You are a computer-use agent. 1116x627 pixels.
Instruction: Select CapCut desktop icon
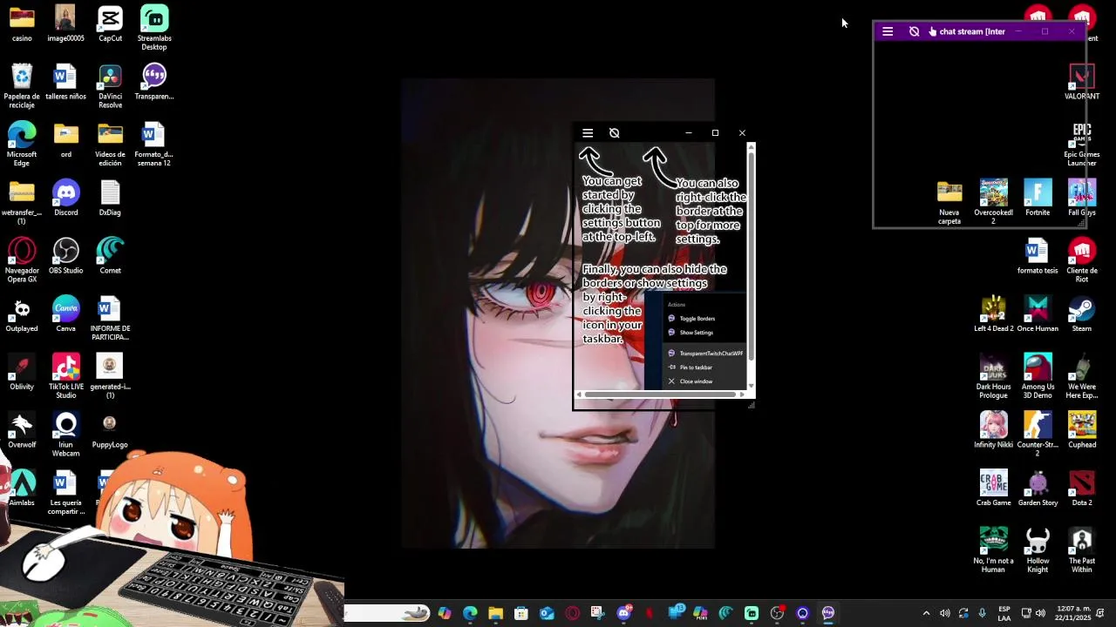point(110,24)
